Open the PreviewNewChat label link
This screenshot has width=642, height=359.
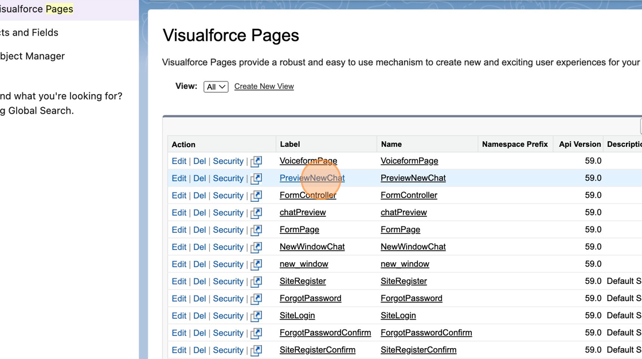(312, 178)
